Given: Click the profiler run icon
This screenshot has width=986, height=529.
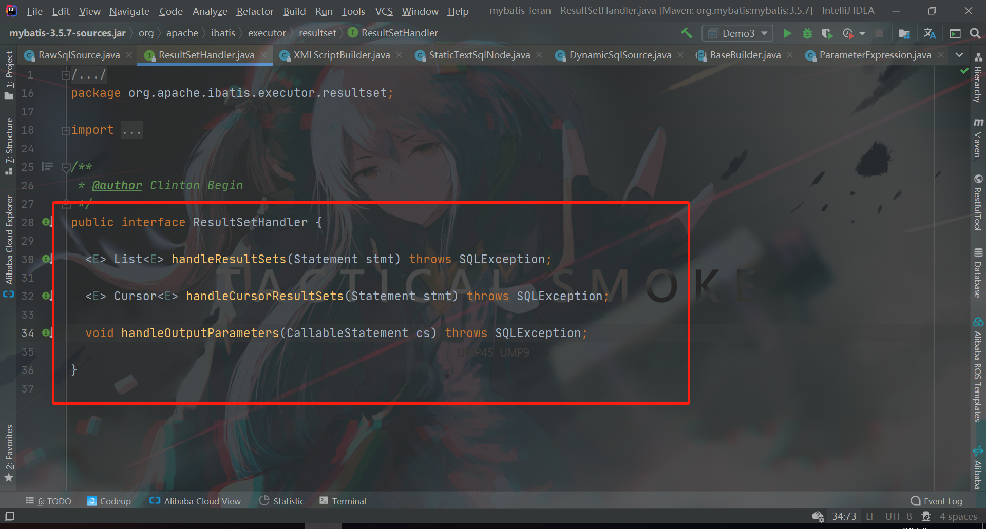Looking at the screenshot, I should point(848,33).
